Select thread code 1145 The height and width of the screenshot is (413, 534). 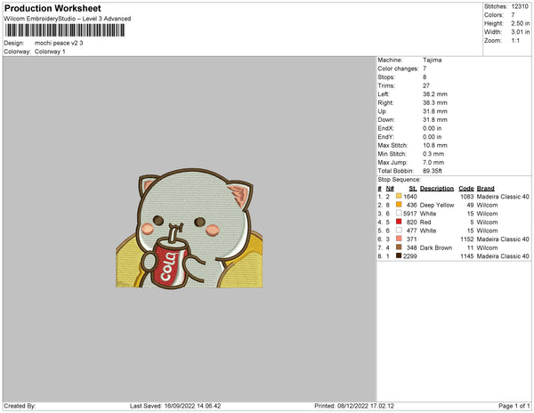coord(467,256)
